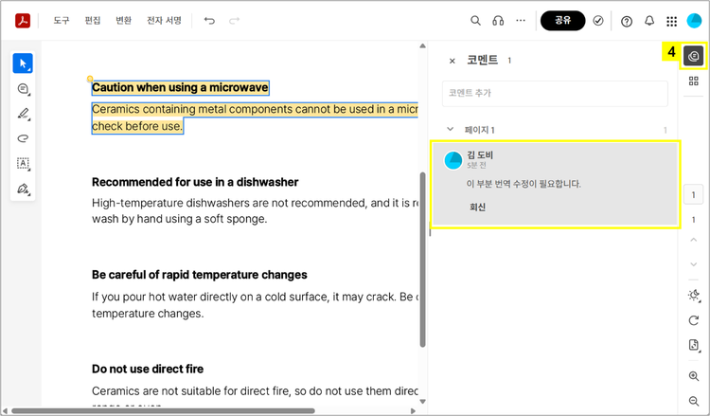Screen dimensions: 710x416
Task: Click the vertical scrollbar up arrow
Action: 422,45
